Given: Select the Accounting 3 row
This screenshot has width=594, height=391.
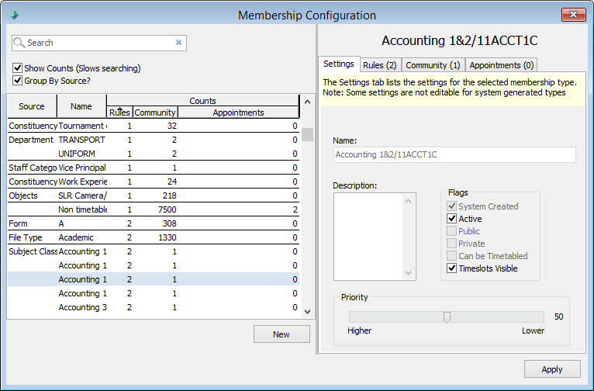Looking at the screenshot, I should (154, 307).
